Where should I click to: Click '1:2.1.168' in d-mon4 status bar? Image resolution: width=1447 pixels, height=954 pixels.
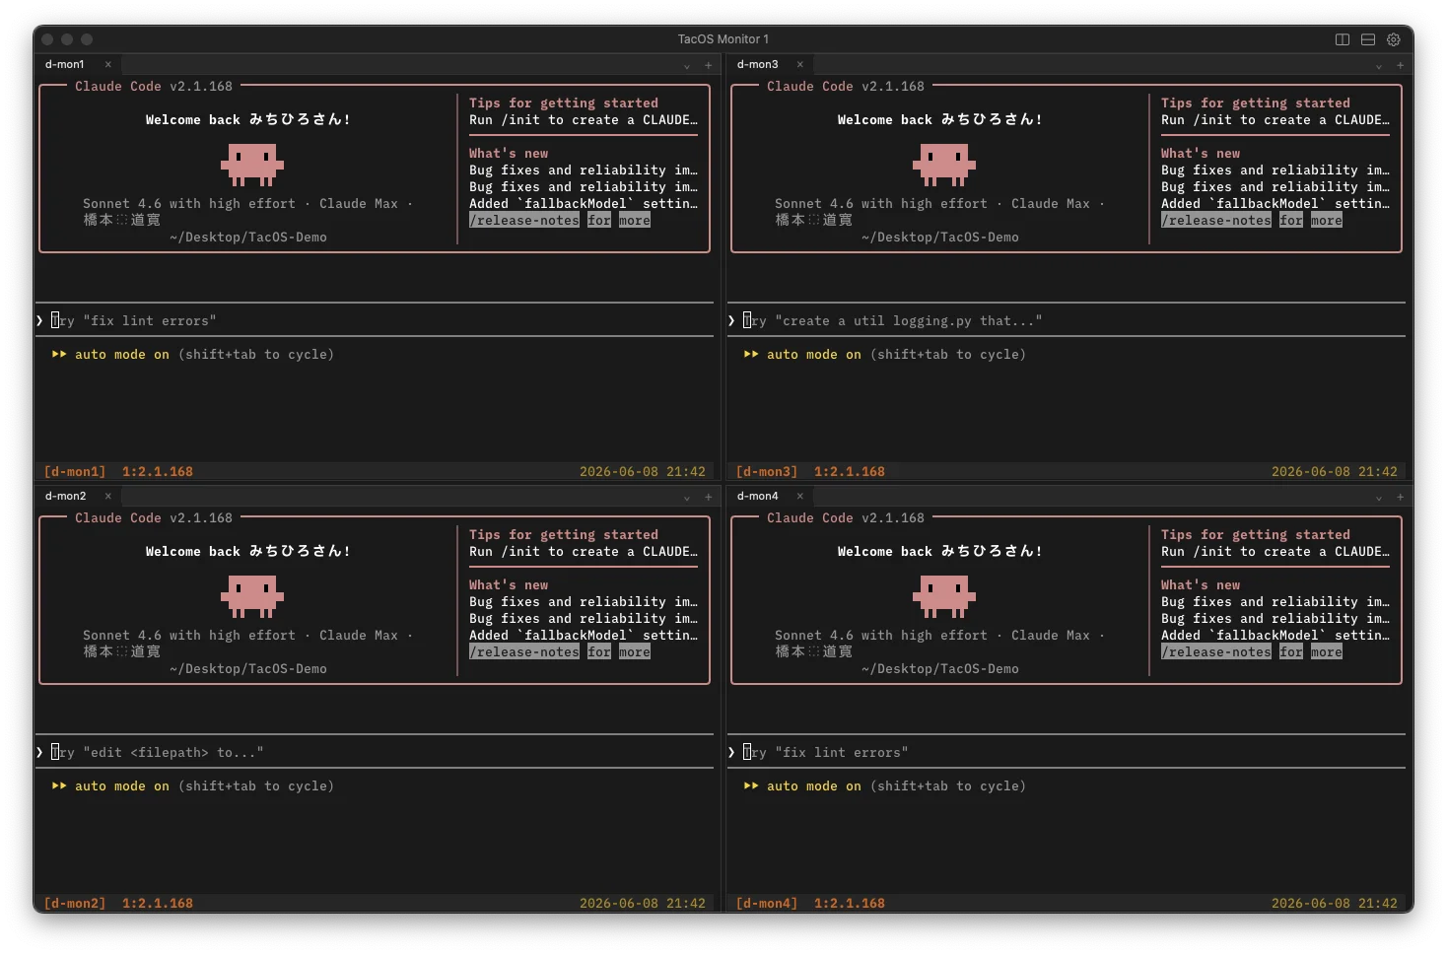click(x=850, y=904)
